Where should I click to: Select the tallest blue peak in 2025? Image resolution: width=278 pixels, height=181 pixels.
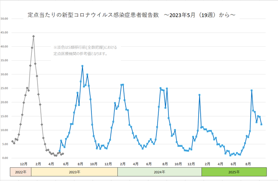tap(251, 90)
